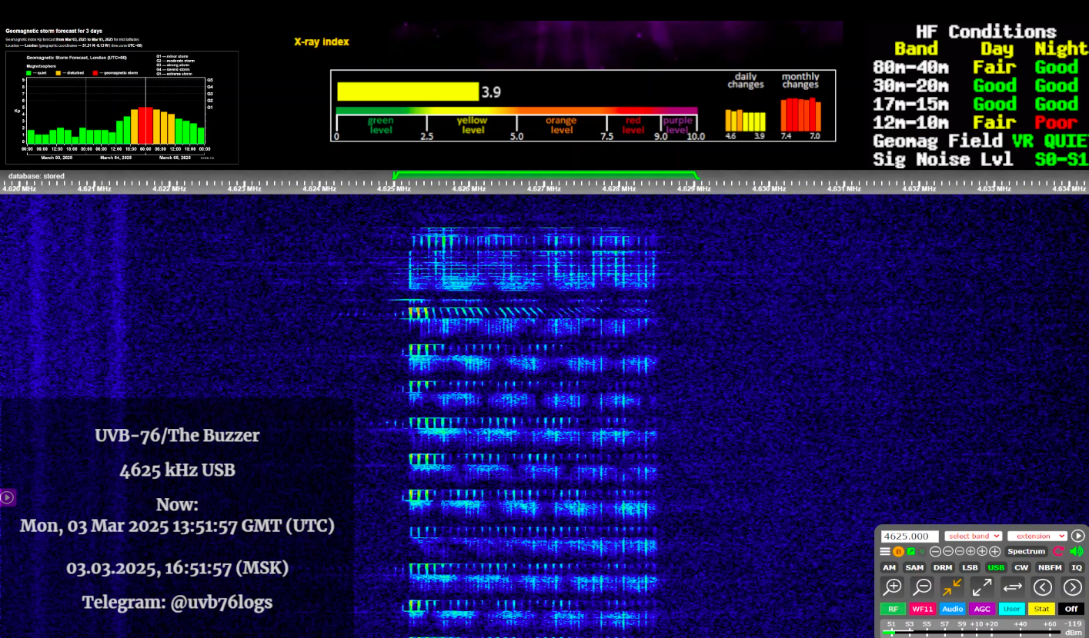This screenshot has width=1089, height=638.
Task: Click the red circular reload arrow icon
Action: pos(1059,551)
